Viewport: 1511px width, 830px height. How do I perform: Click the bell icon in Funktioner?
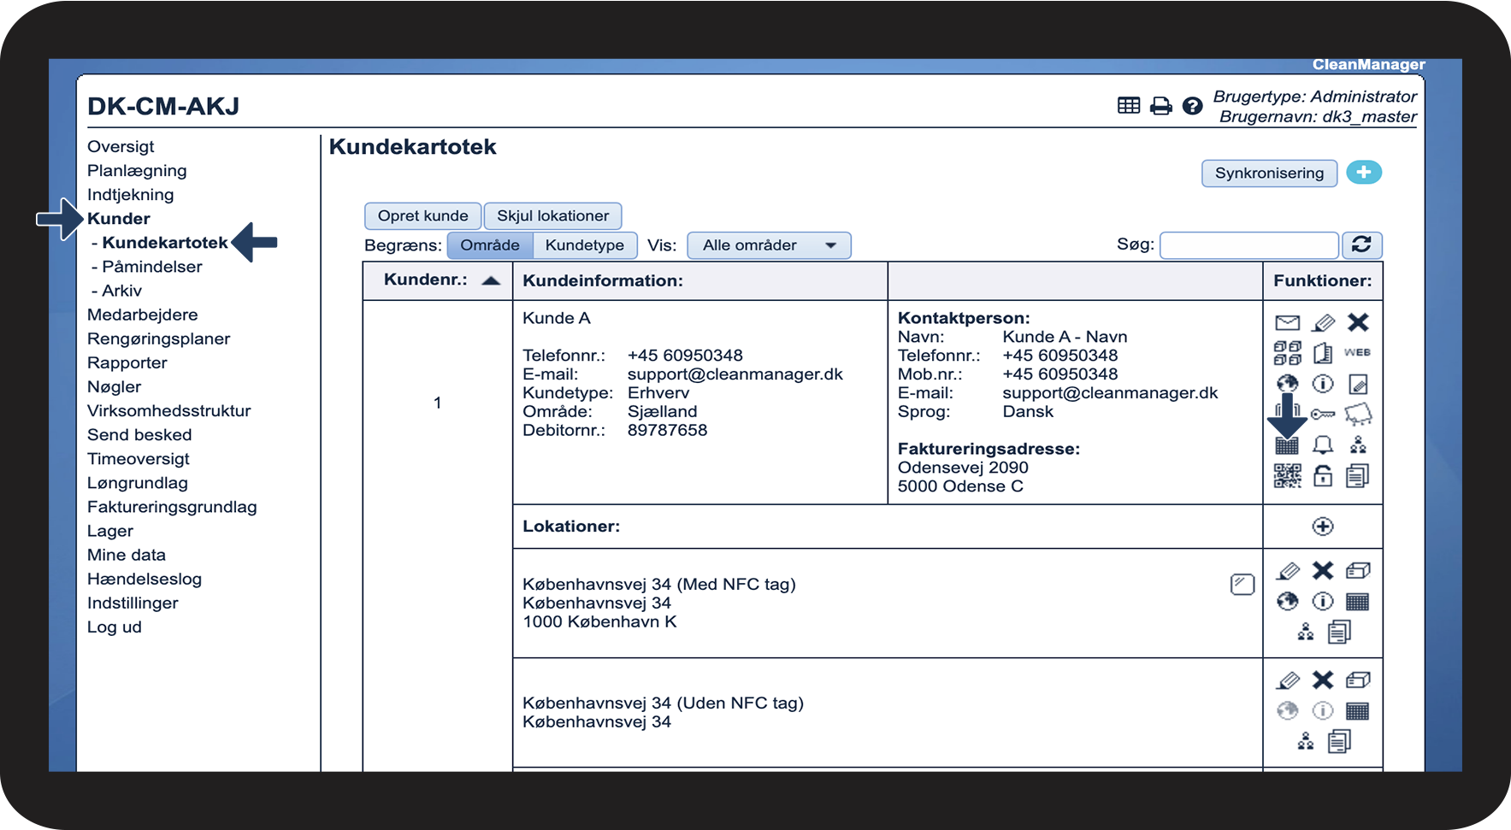pos(1323,445)
